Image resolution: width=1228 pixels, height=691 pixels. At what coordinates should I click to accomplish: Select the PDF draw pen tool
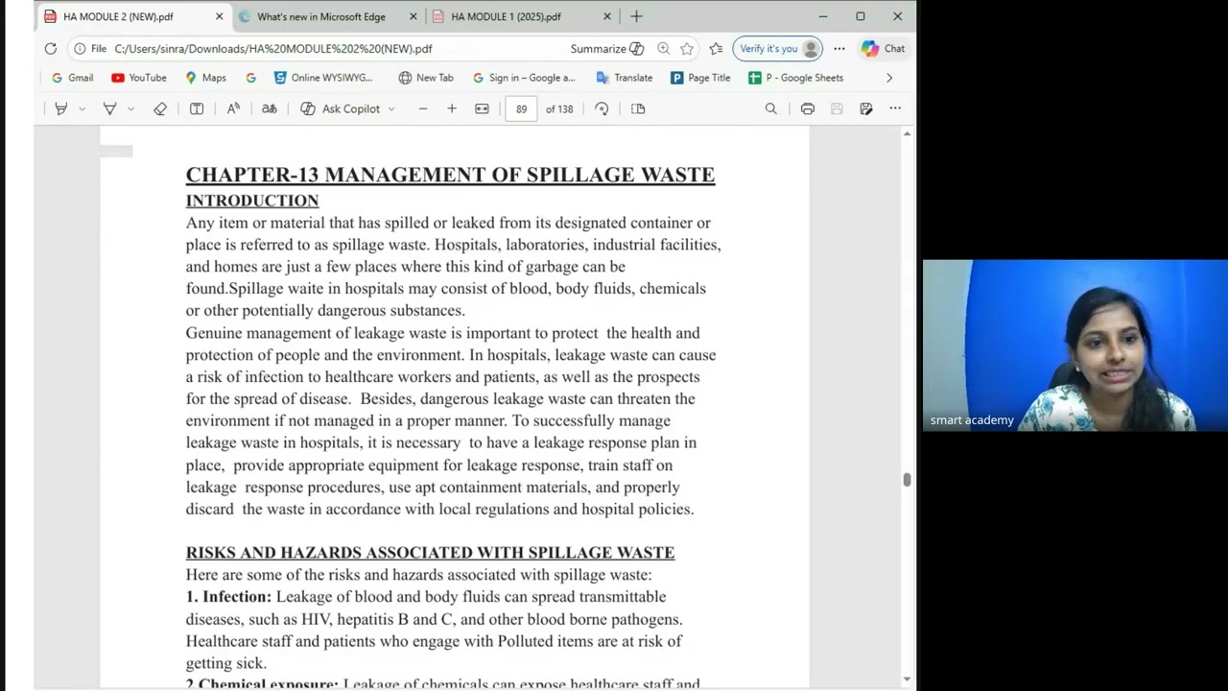109,108
